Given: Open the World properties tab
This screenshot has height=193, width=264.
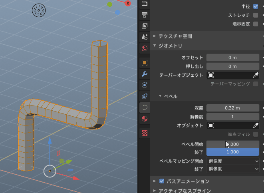Looking at the screenshot, I should (x=145, y=48).
